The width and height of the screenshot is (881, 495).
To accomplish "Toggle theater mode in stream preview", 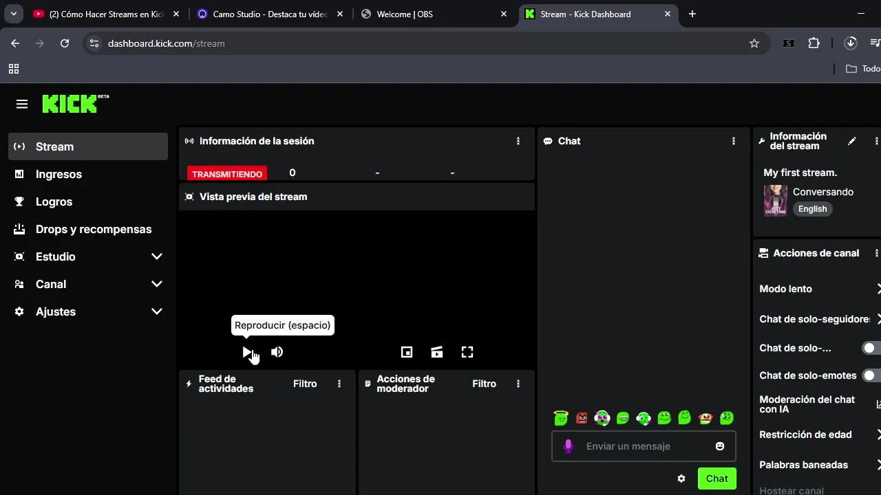I will pyautogui.click(x=436, y=352).
